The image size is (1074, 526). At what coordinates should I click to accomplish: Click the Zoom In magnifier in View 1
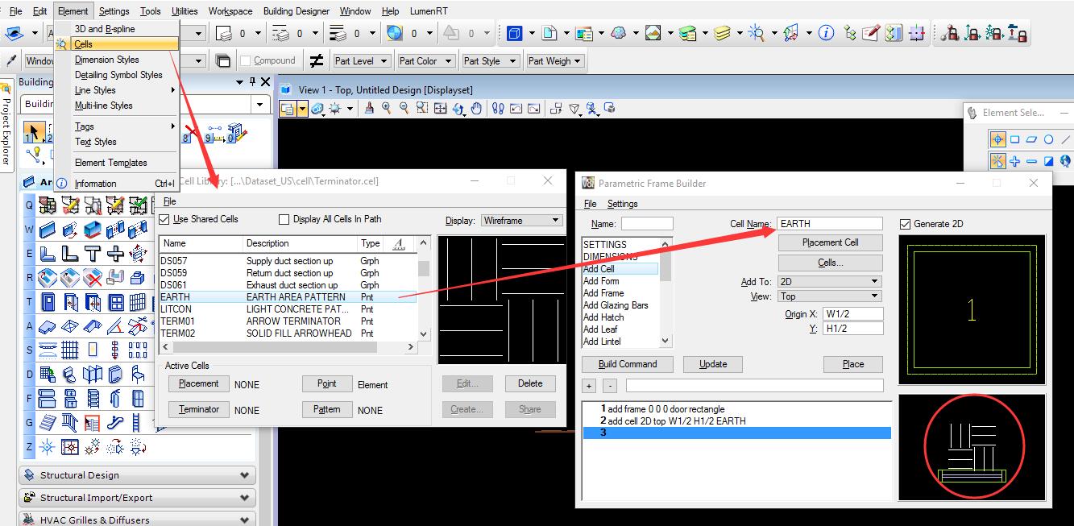387,109
